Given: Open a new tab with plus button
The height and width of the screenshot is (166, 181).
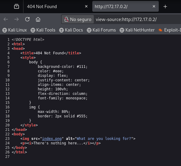Looking at the screenshot, I should 165,7.
